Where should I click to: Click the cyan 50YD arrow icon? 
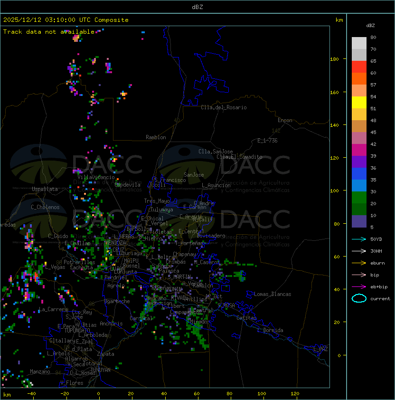359,239
